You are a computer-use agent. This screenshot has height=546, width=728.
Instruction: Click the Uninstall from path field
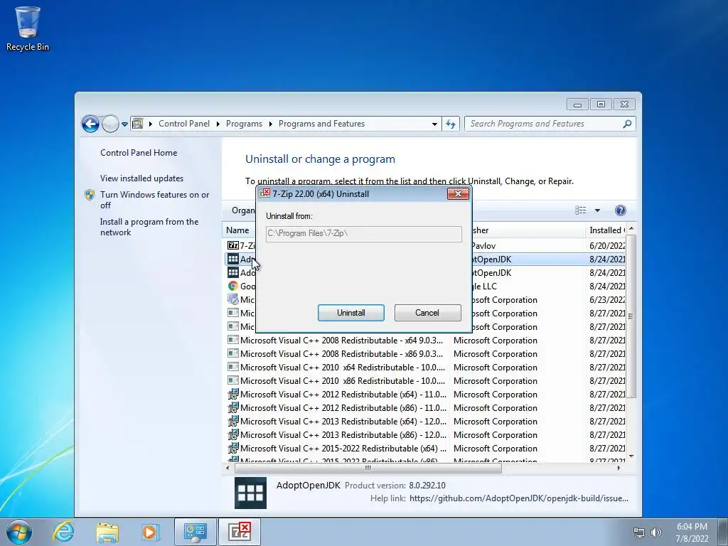pyautogui.click(x=363, y=233)
